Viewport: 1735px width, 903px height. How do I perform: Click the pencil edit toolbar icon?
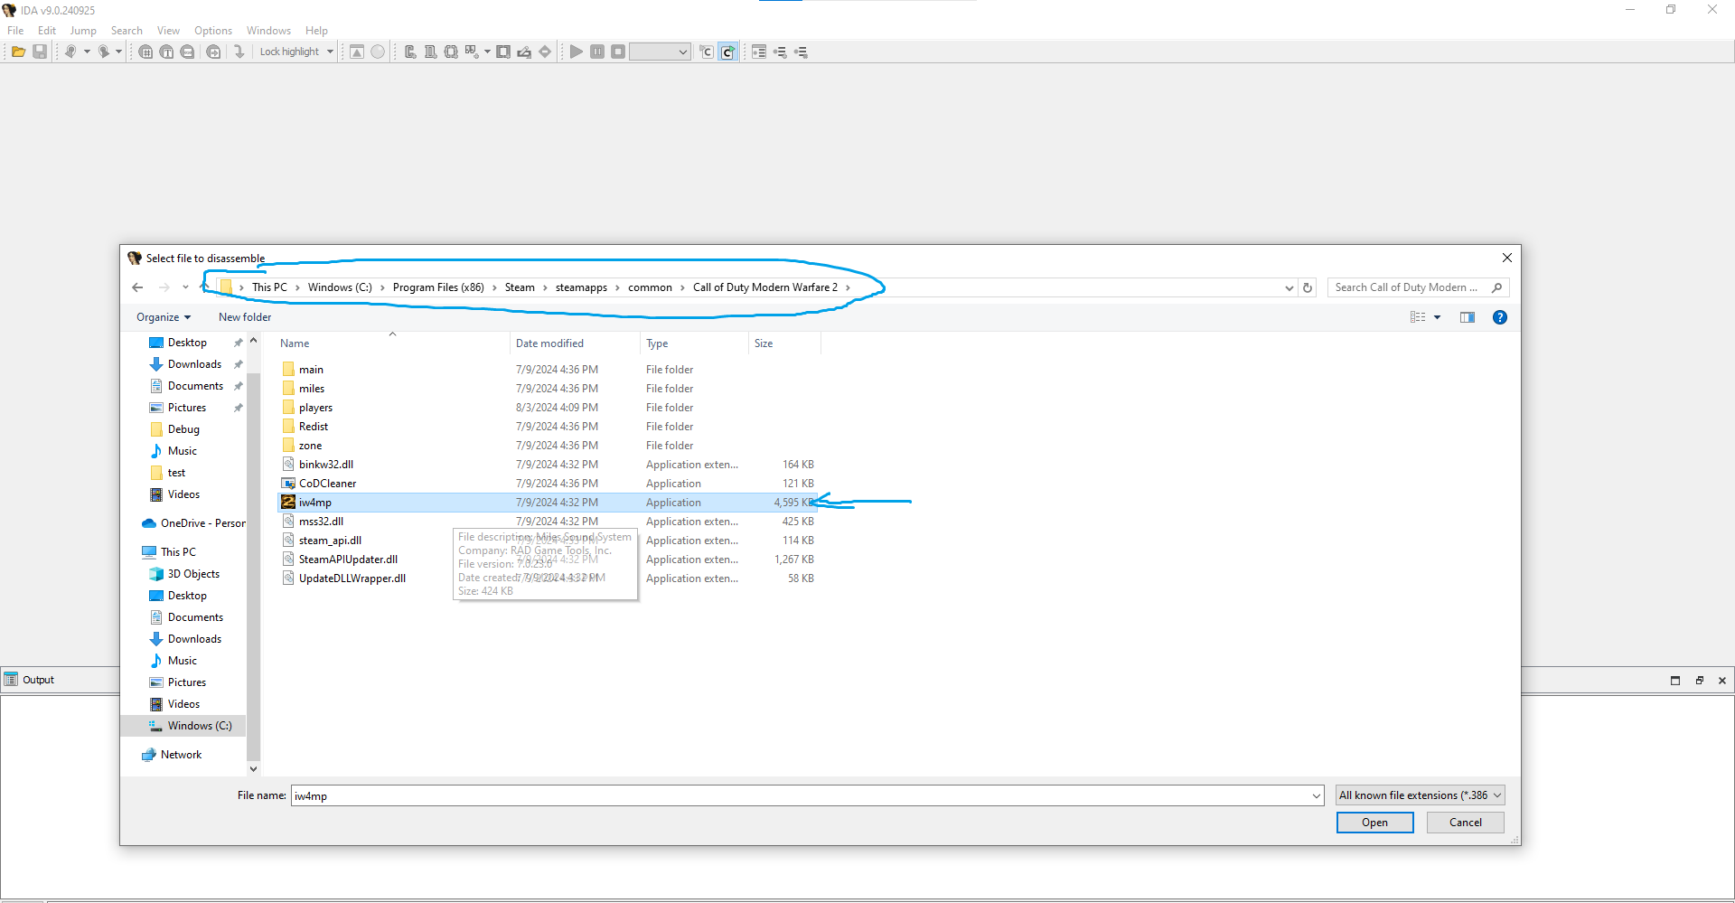pos(524,52)
